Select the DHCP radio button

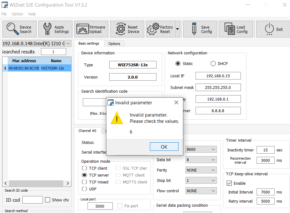click(213, 63)
